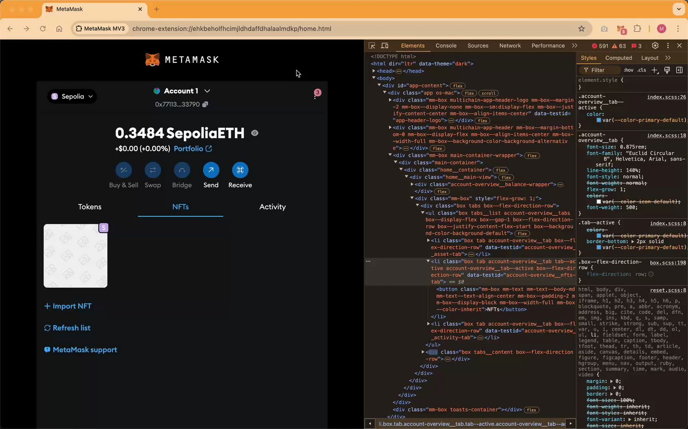
Task: Click the NFT thumbnail image
Action: click(x=75, y=256)
